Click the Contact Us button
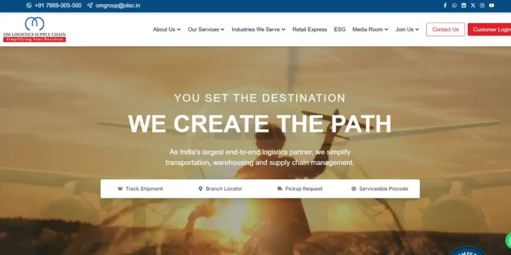511x255 pixels. [x=446, y=29]
